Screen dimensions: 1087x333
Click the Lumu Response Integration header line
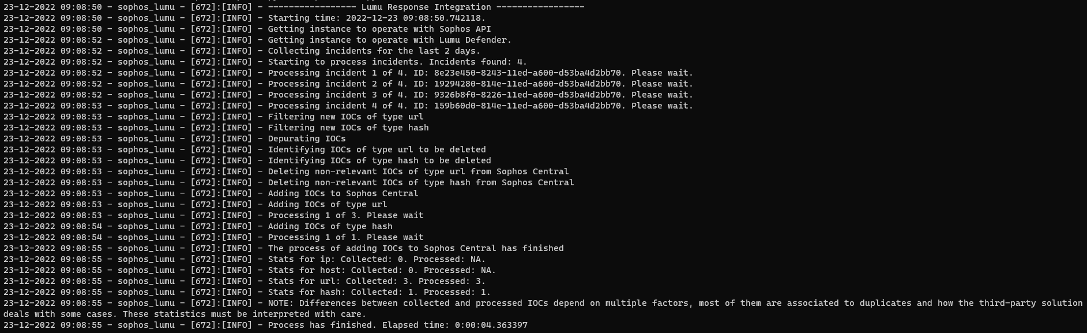[426, 7]
